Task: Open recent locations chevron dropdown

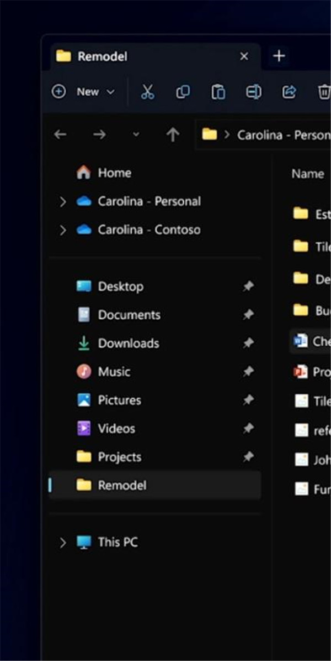Action: [136, 134]
